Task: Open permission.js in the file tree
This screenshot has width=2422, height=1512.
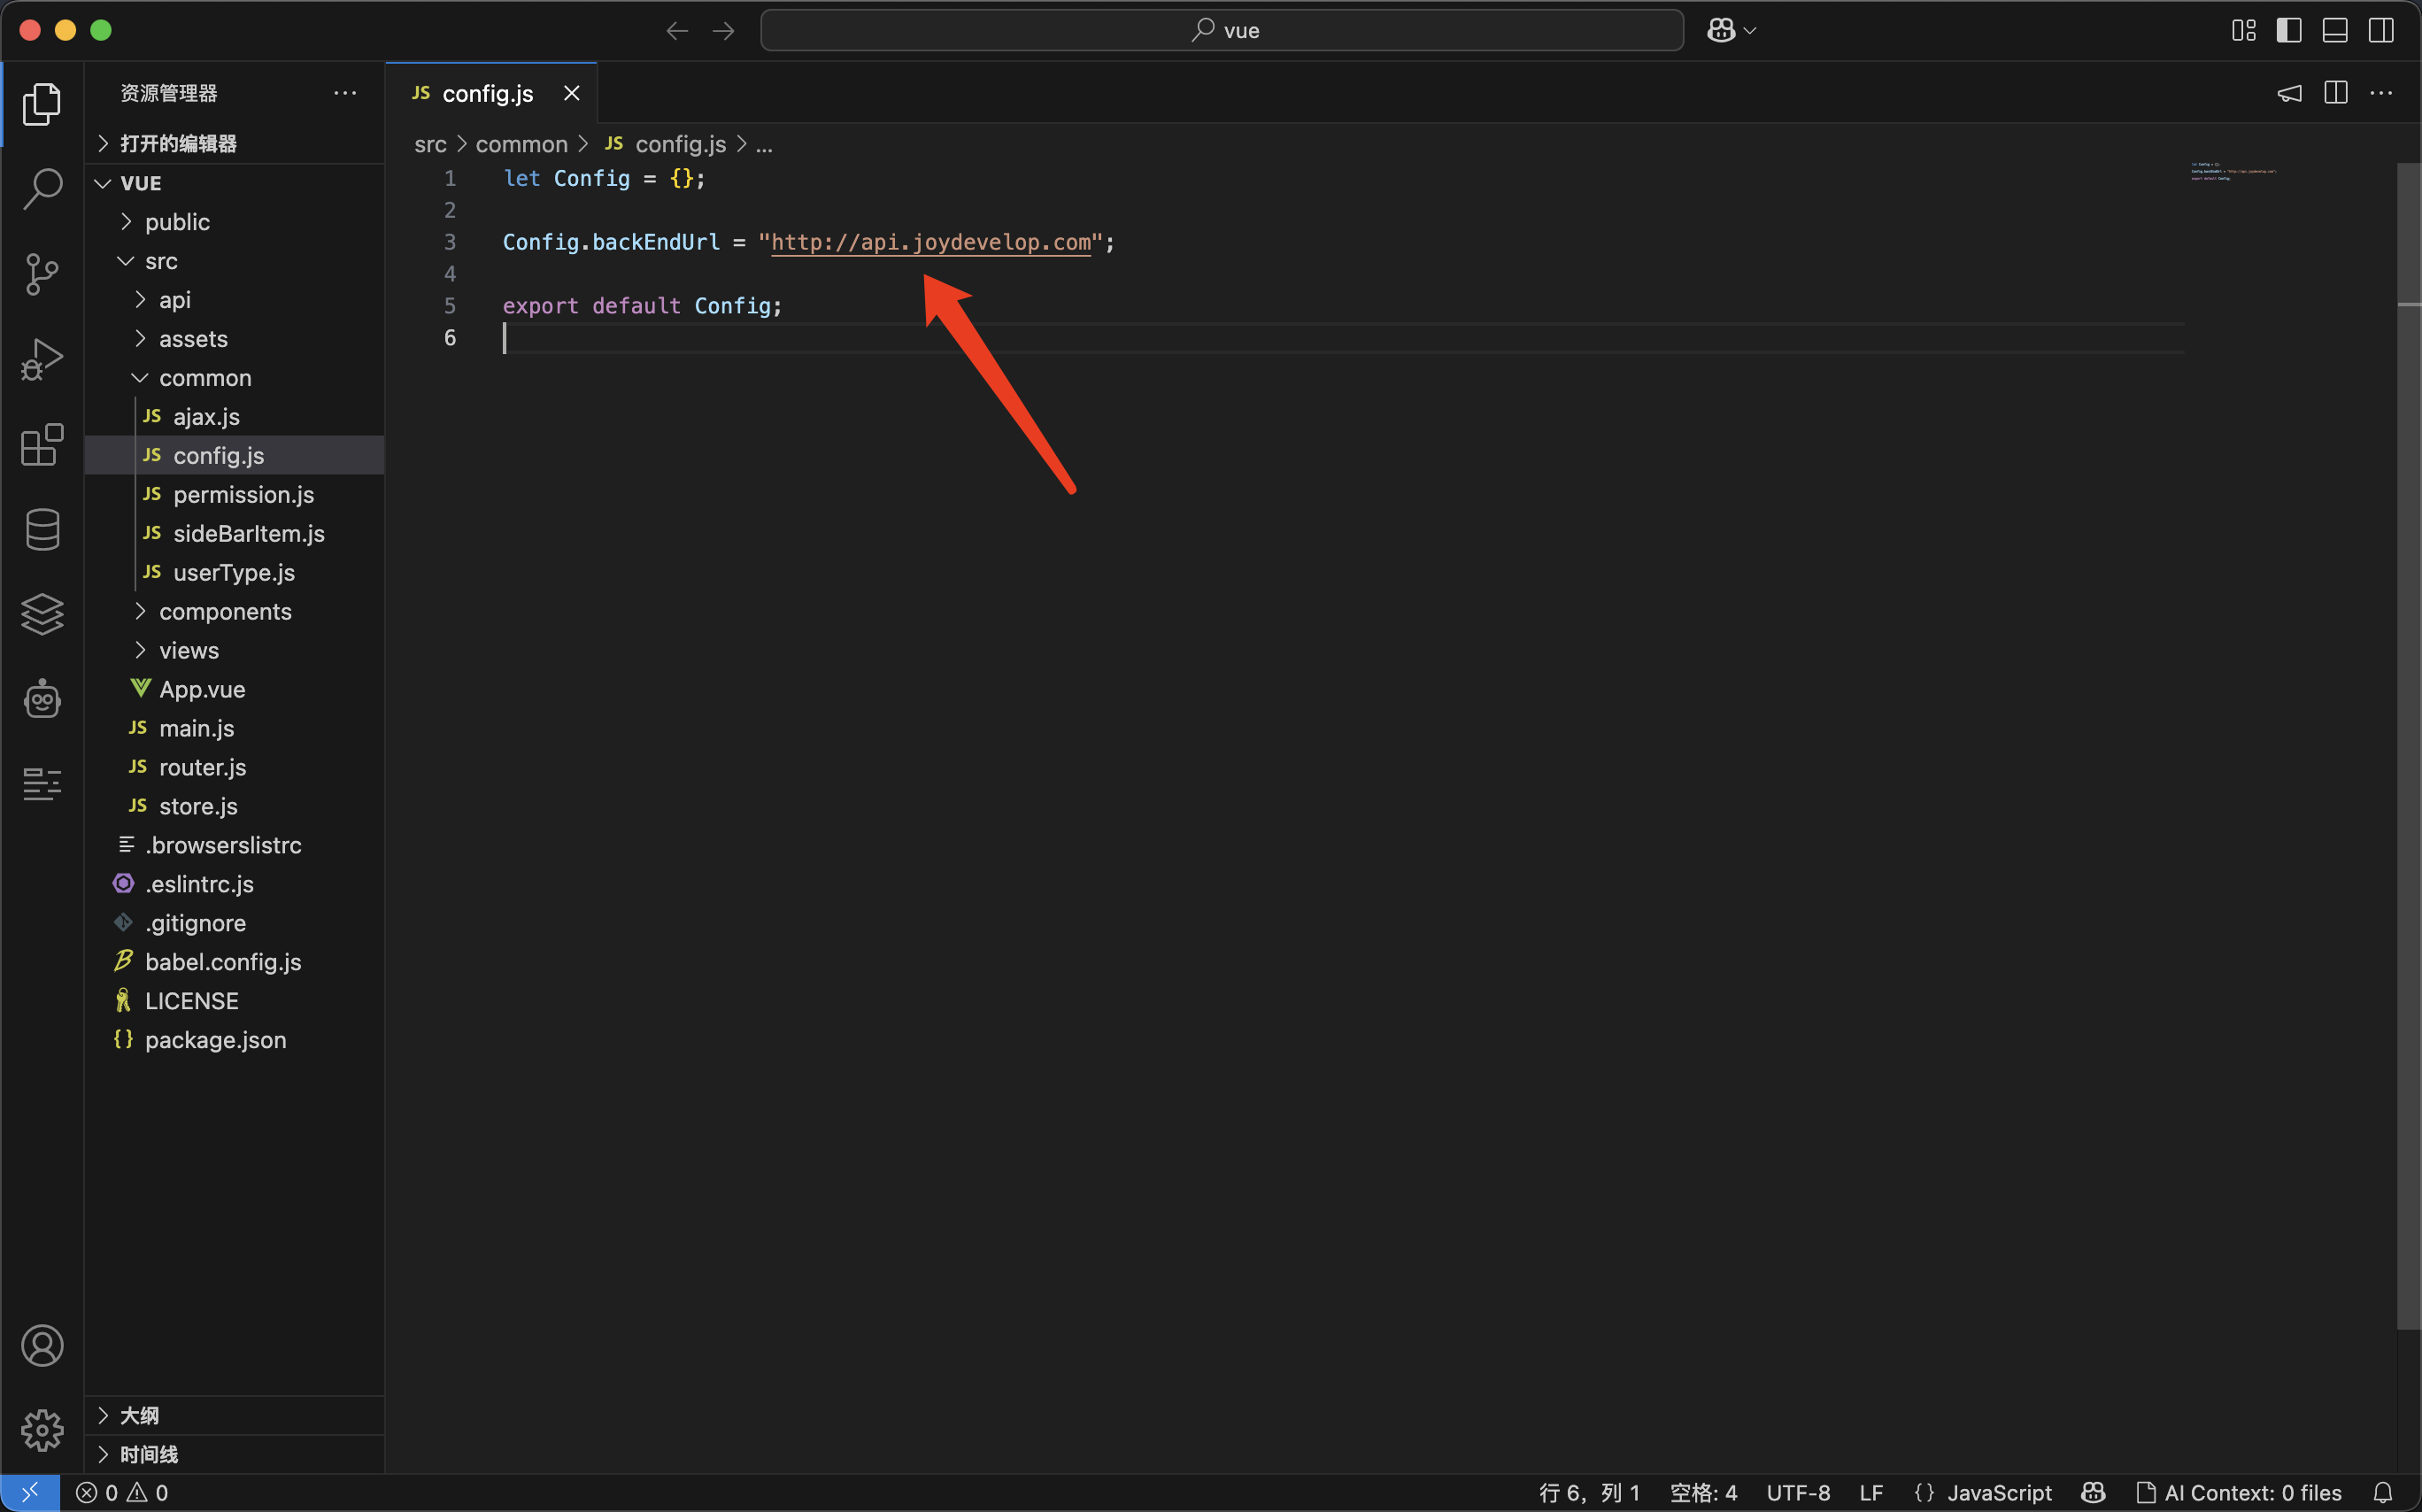Action: pos(235,494)
